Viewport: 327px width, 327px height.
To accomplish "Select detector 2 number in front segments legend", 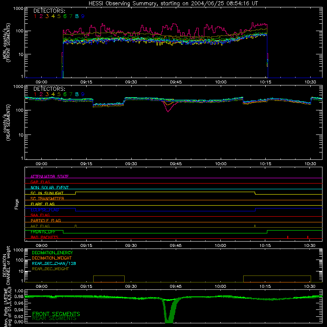I will click(41, 16).
